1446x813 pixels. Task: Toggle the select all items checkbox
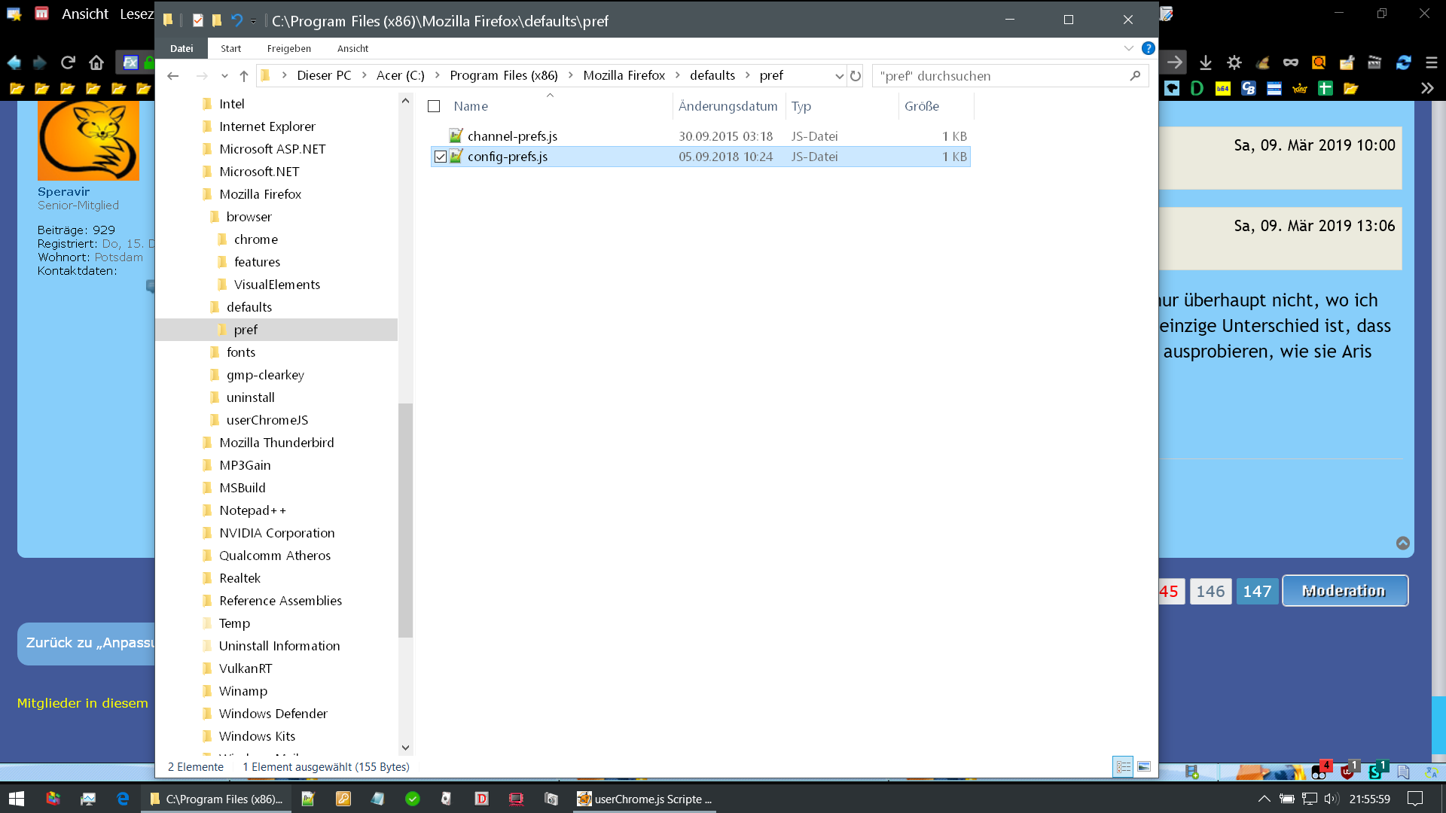(x=434, y=106)
